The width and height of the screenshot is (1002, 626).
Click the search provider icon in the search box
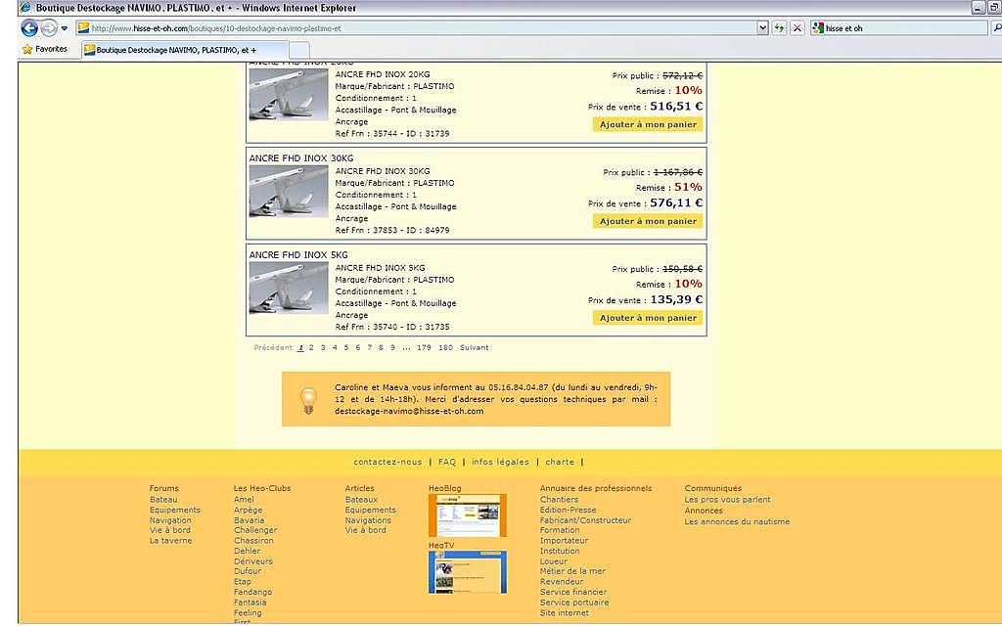(x=817, y=28)
